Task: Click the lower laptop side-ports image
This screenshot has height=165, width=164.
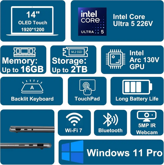Action: point(26,146)
